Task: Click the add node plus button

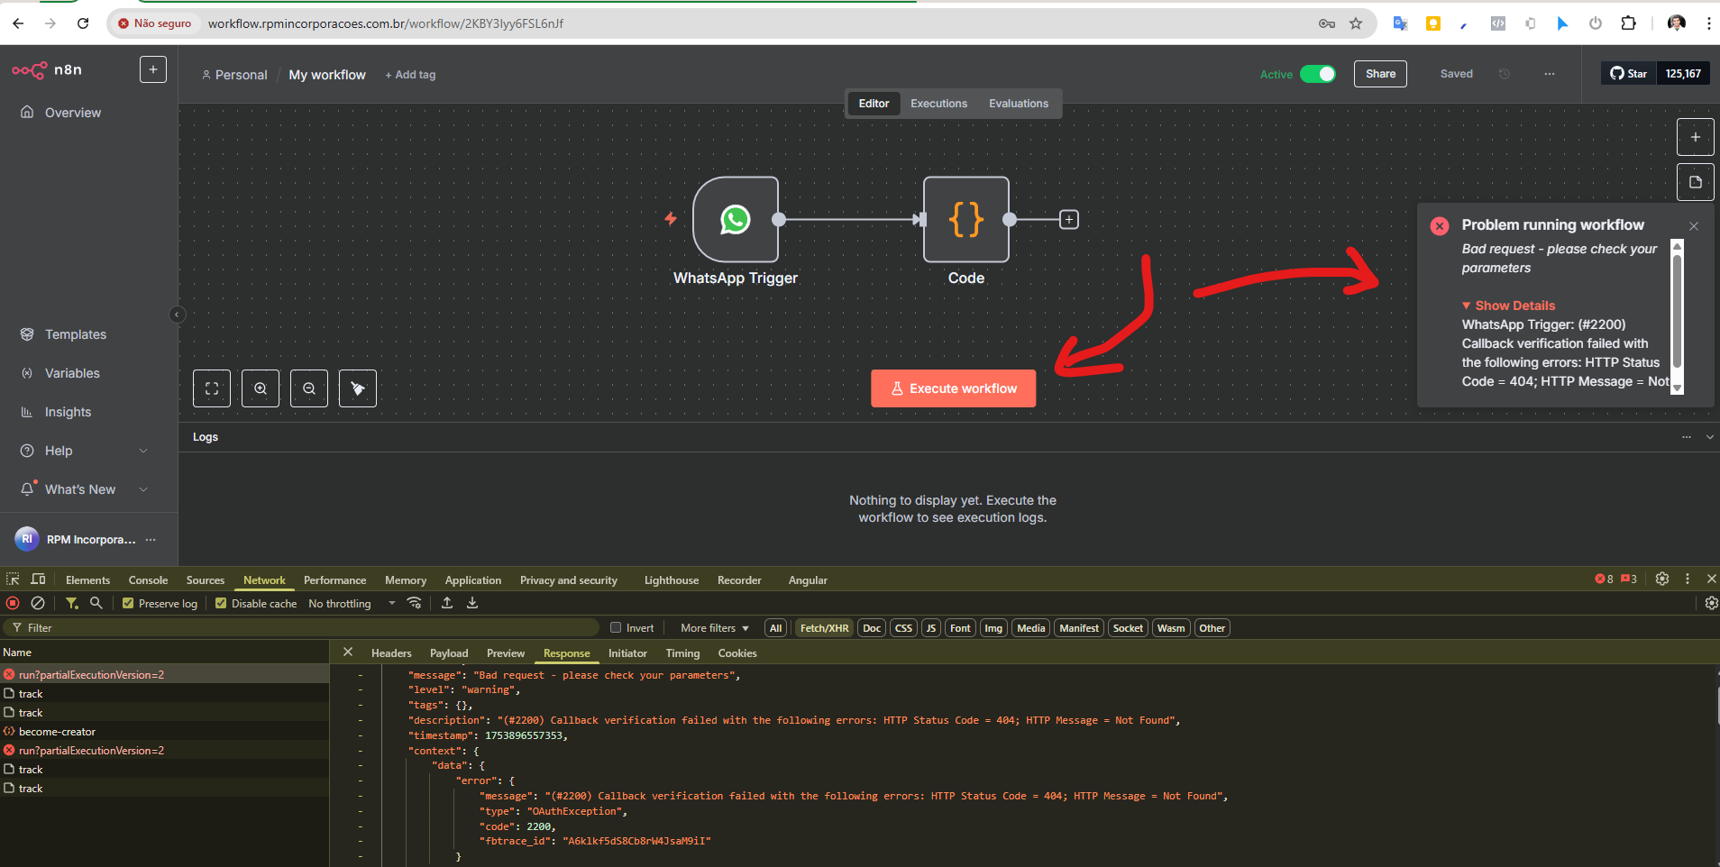Action: [1695, 137]
